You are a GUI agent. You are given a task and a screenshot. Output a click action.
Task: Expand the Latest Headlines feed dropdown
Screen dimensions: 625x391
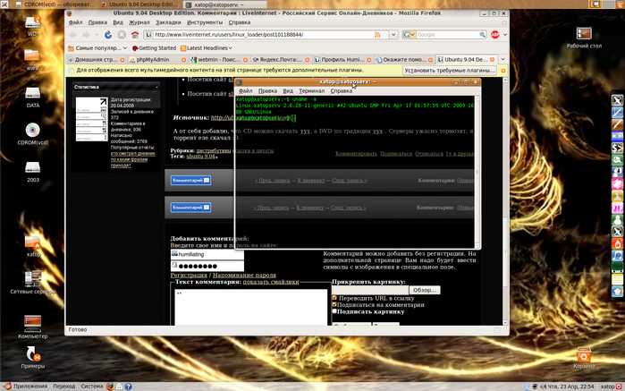point(206,48)
